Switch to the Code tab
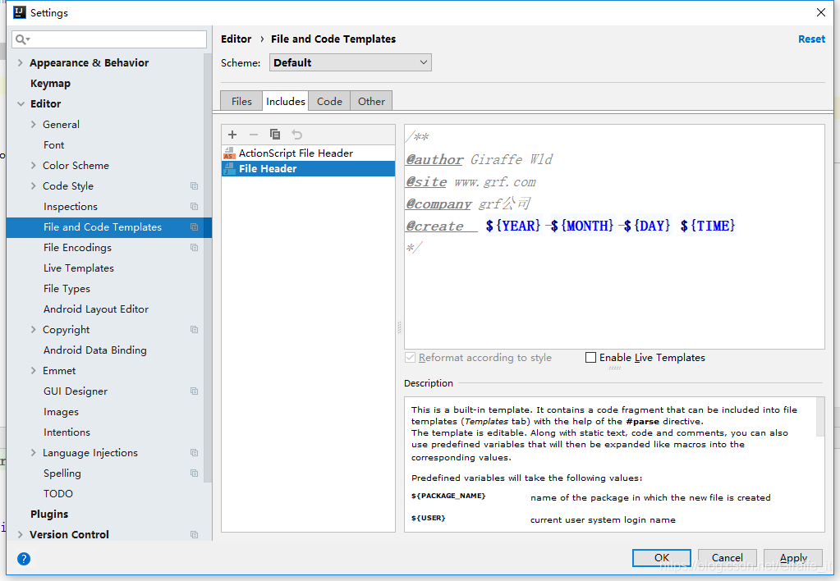The height and width of the screenshot is (581, 840). click(329, 101)
